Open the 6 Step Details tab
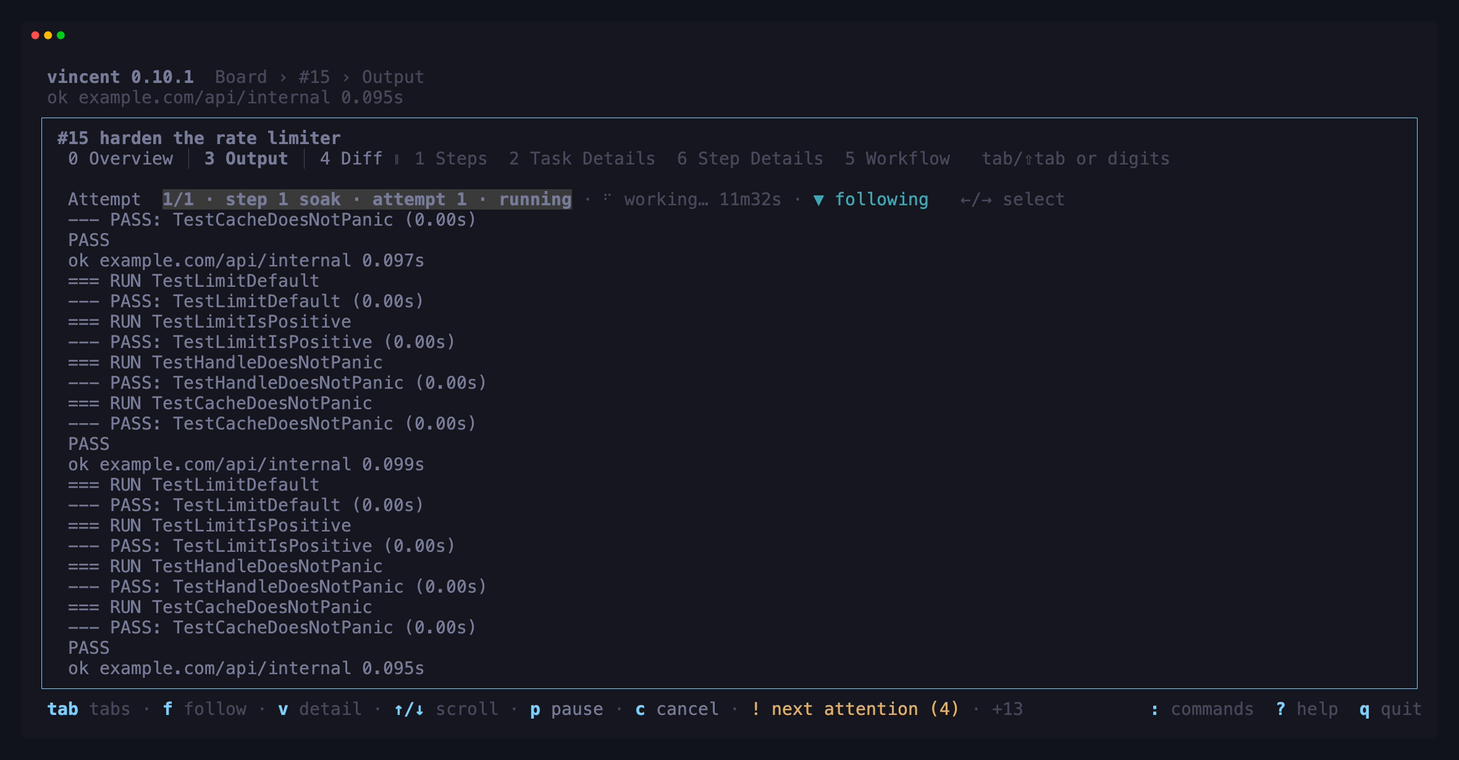The height and width of the screenshot is (760, 1459). tap(750, 159)
